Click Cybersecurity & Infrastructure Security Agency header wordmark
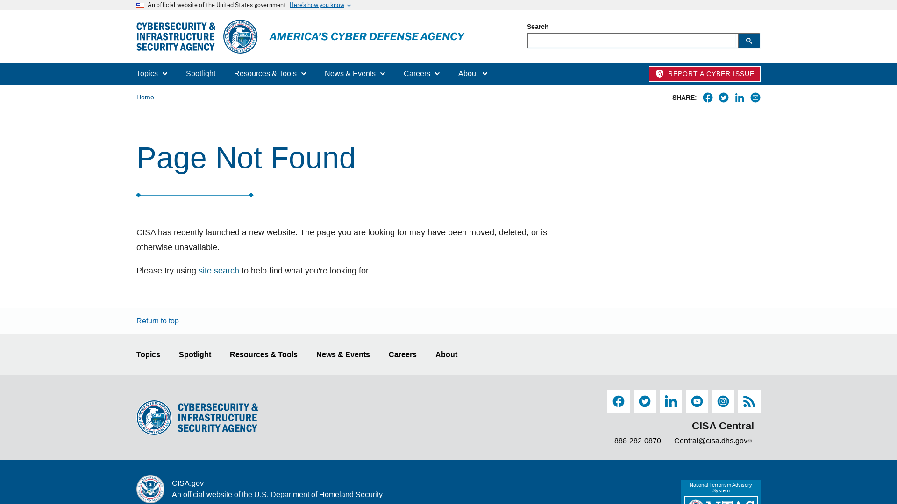Viewport: 897px width, 504px height. (176, 36)
